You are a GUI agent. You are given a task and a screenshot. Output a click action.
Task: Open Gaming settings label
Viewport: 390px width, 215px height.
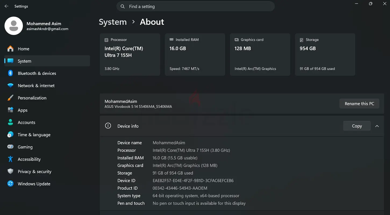(25, 147)
